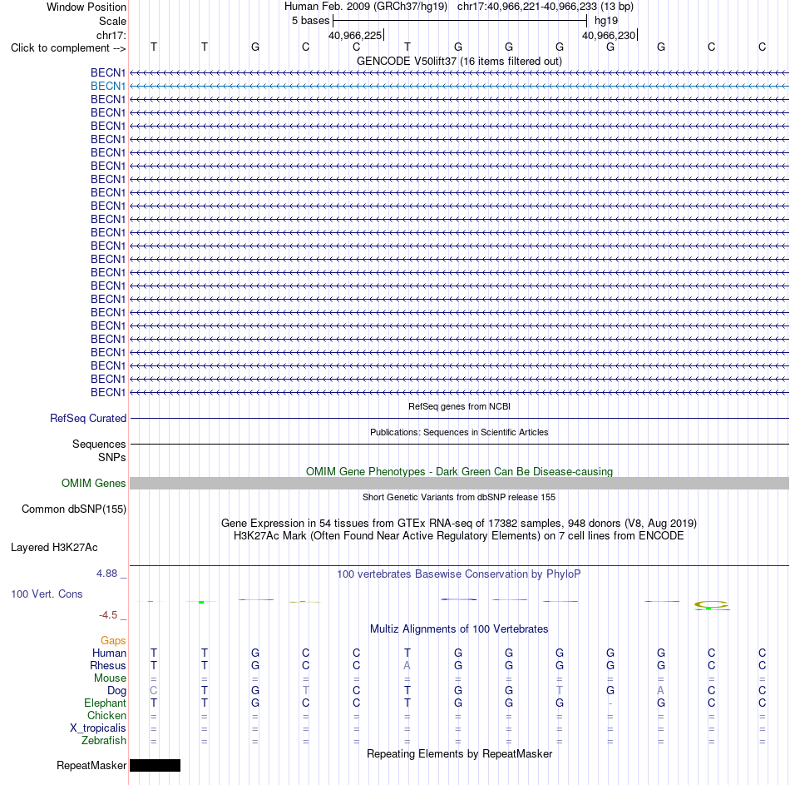
Task: Click the dash gap in Elephant row
Action: click(x=610, y=703)
